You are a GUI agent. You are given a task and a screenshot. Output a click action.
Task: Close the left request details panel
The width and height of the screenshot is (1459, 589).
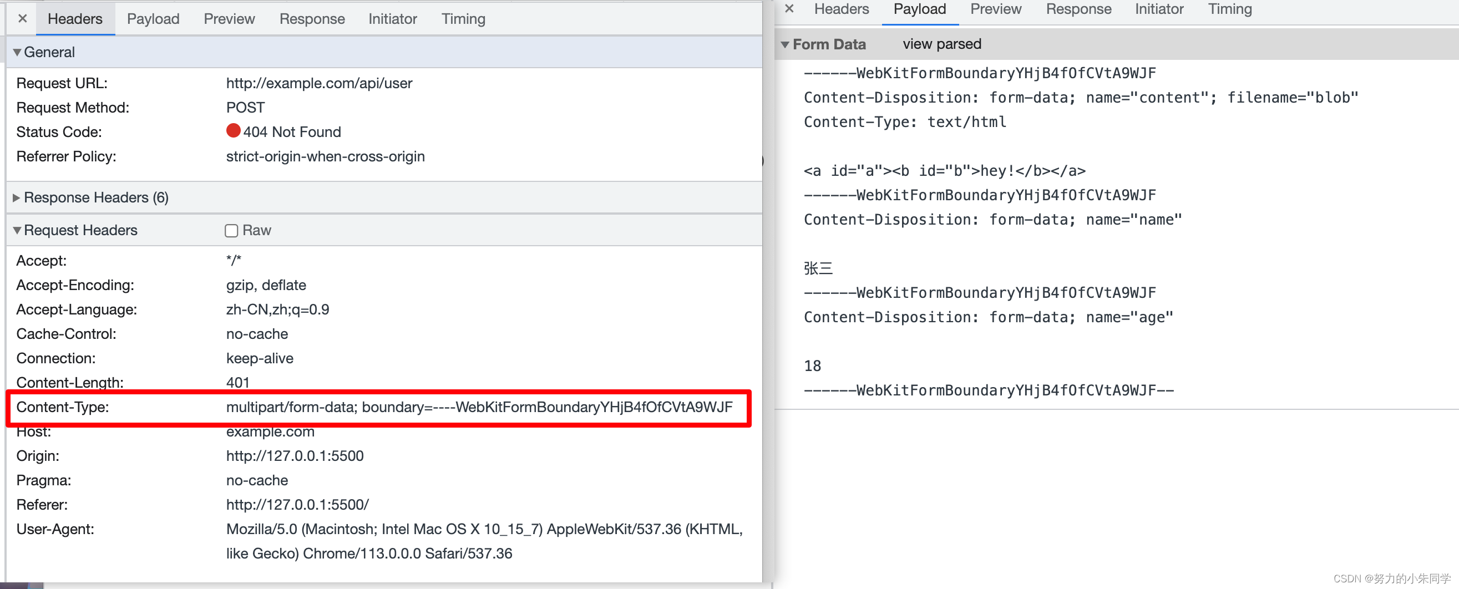coord(23,19)
